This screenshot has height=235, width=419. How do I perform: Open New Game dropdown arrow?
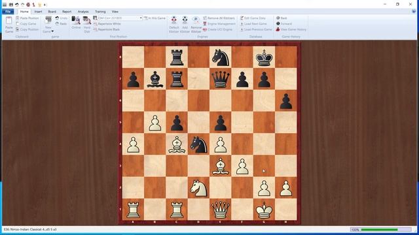(52, 31)
